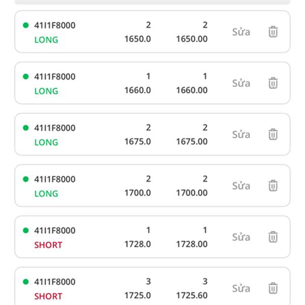Open Sửa for the 1700.0 LONG order

[x=241, y=186]
